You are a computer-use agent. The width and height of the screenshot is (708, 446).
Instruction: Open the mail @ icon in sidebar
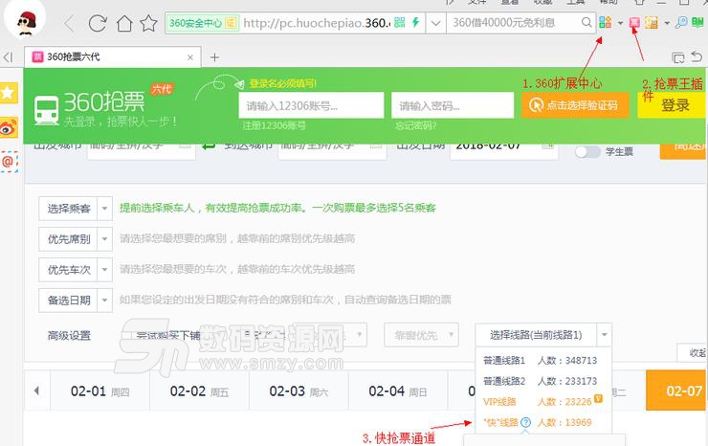point(9,162)
